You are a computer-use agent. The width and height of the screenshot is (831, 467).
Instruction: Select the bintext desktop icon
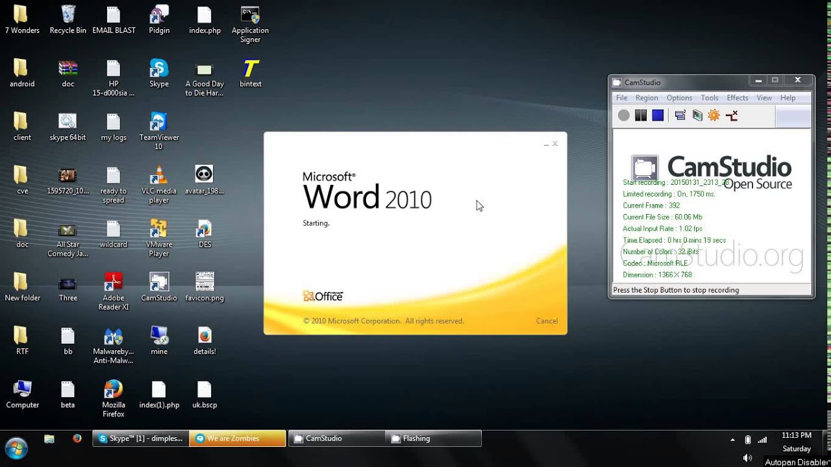click(251, 73)
